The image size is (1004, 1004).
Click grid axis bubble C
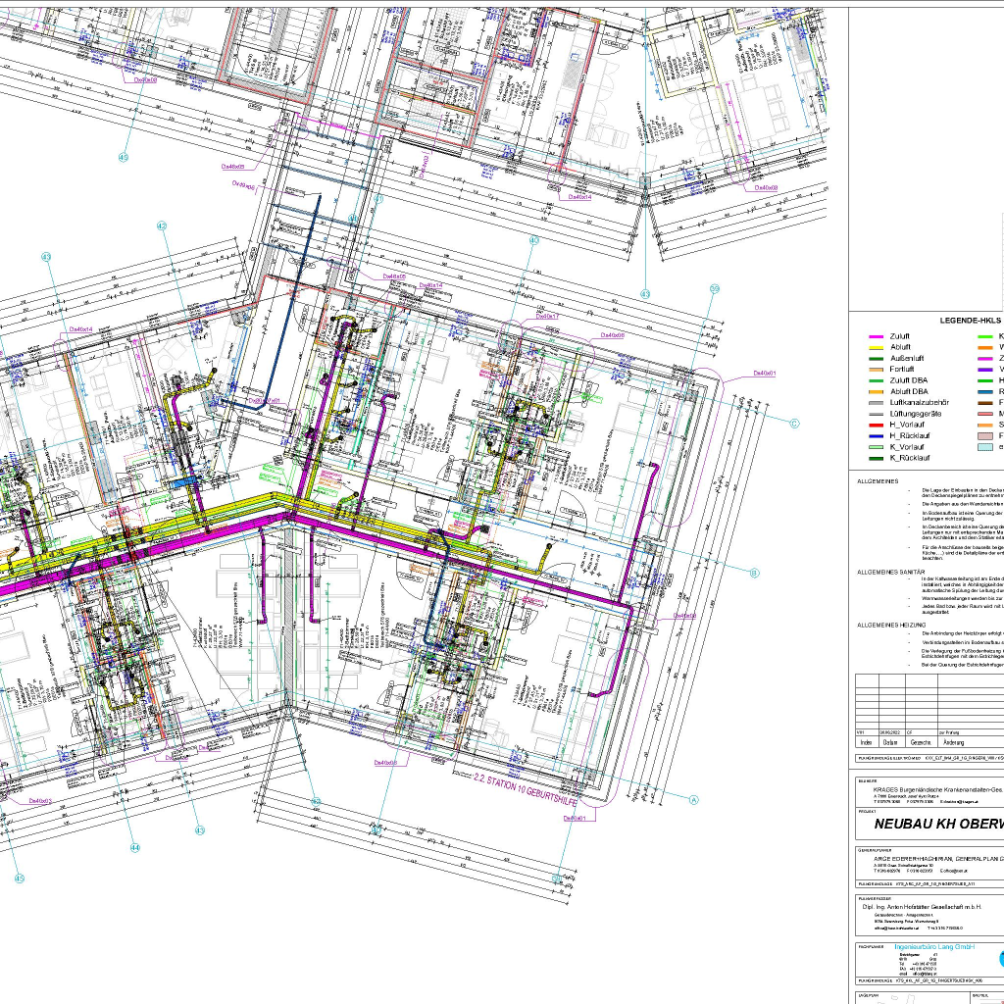[795, 424]
